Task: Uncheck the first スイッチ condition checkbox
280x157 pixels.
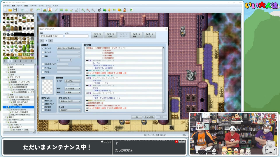Action: coord(43,48)
